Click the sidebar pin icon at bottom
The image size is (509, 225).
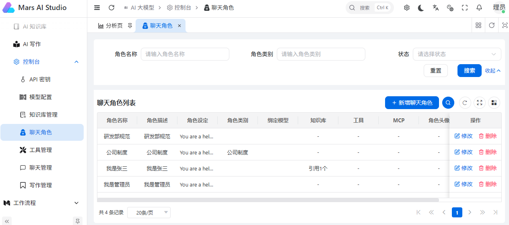pos(78,221)
